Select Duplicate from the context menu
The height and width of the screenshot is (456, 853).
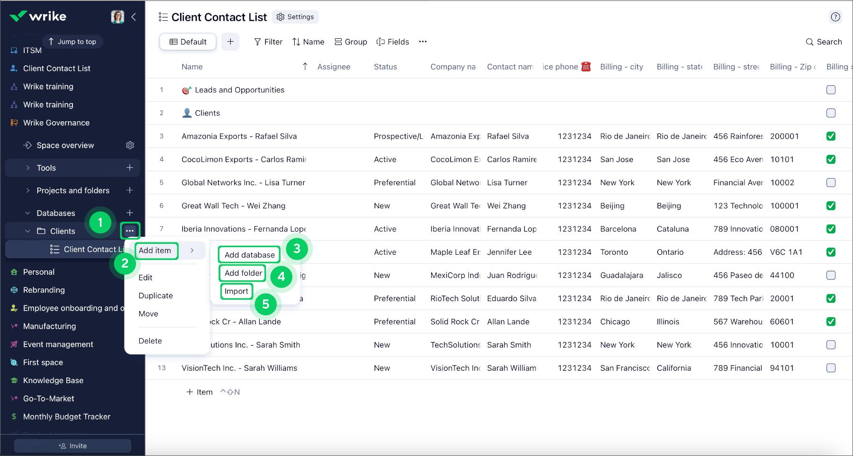[155, 295]
